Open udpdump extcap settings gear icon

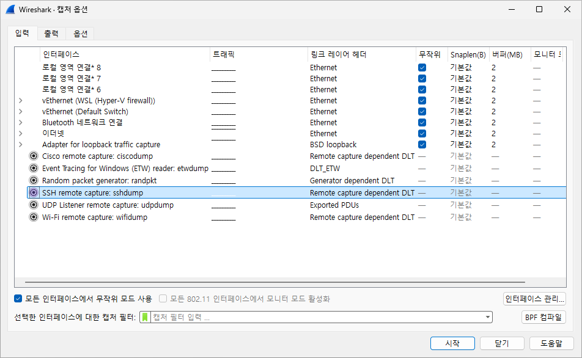click(x=34, y=205)
